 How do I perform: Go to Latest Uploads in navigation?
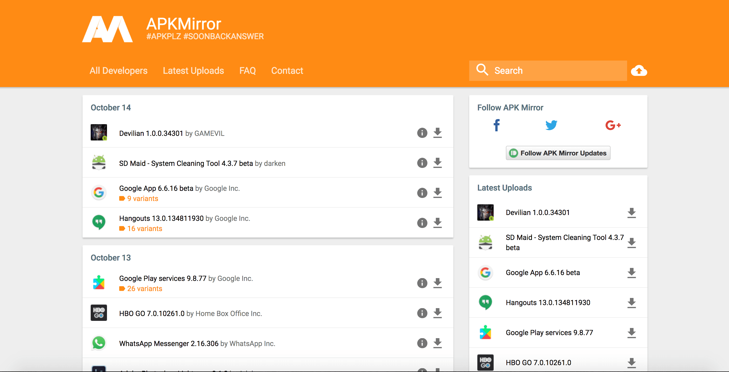193,71
